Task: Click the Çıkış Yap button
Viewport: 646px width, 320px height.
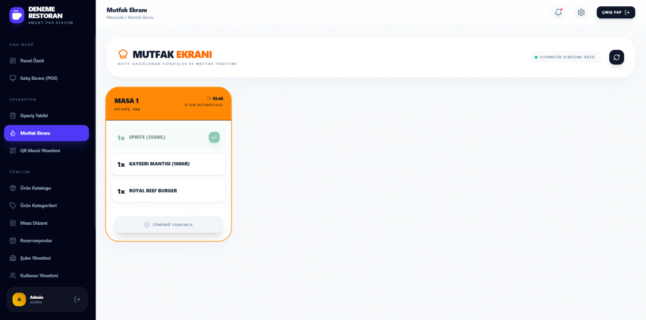Action: 615,12
